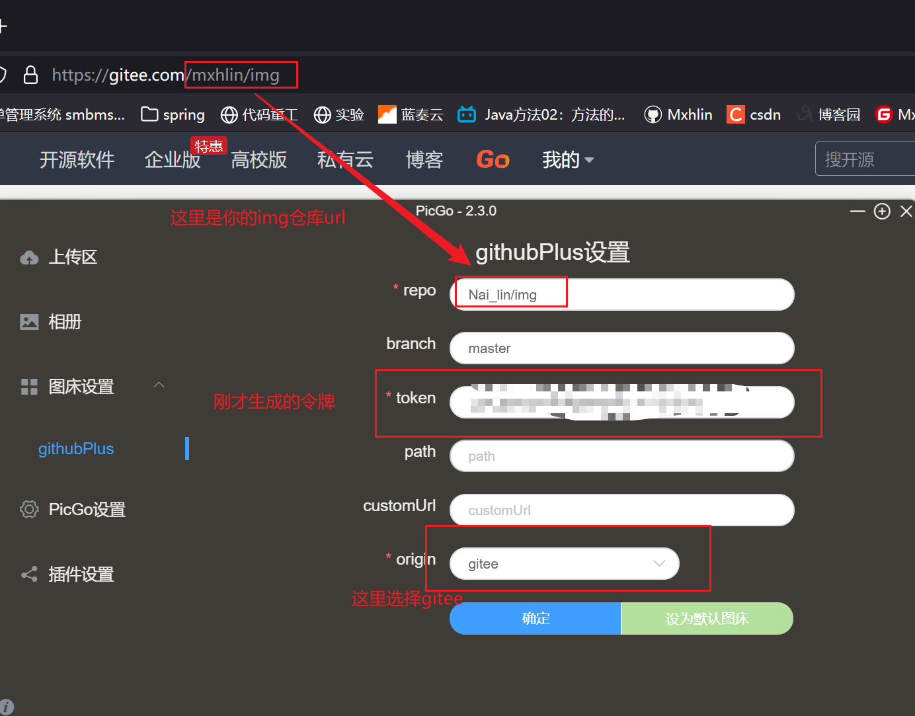Open the 相册 album section
Image resolution: width=915 pixels, height=716 pixels.
(x=51, y=322)
